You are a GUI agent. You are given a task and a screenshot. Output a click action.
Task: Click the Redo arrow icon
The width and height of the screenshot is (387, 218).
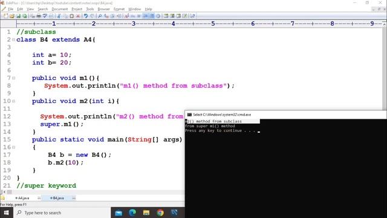92,16
